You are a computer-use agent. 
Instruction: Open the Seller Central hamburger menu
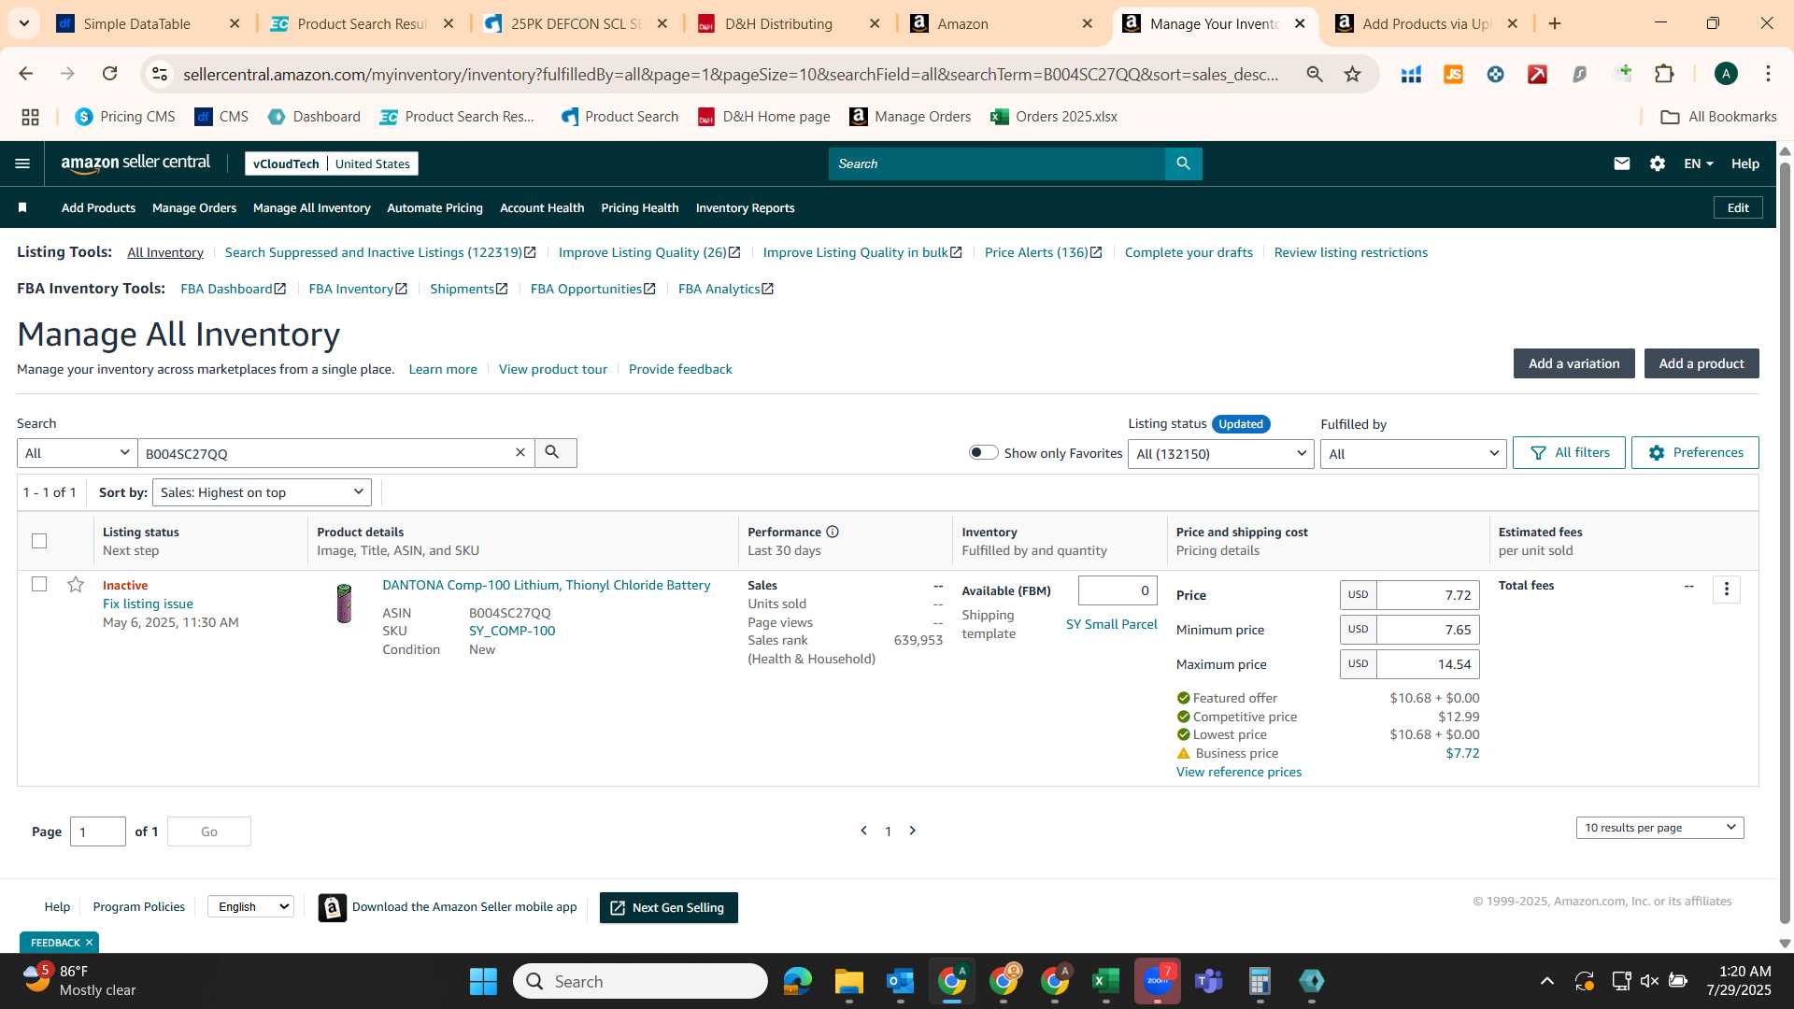click(22, 163)
